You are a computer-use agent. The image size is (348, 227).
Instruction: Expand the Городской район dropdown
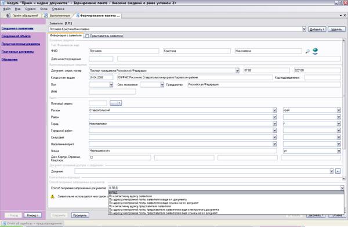click(x=274, y=131)
